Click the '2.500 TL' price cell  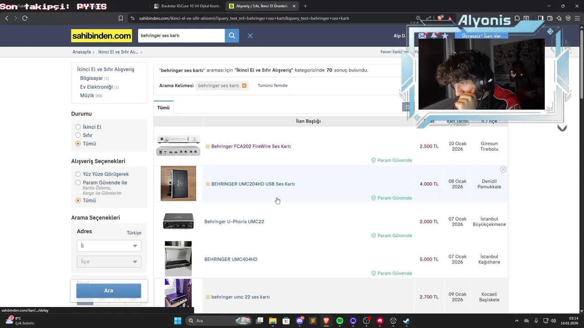tap(429, 146)
